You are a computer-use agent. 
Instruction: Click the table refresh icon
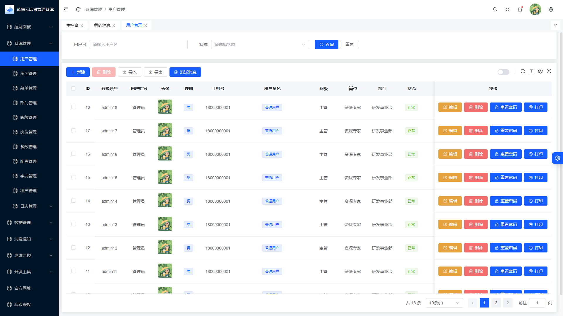[x=523, y=71]
